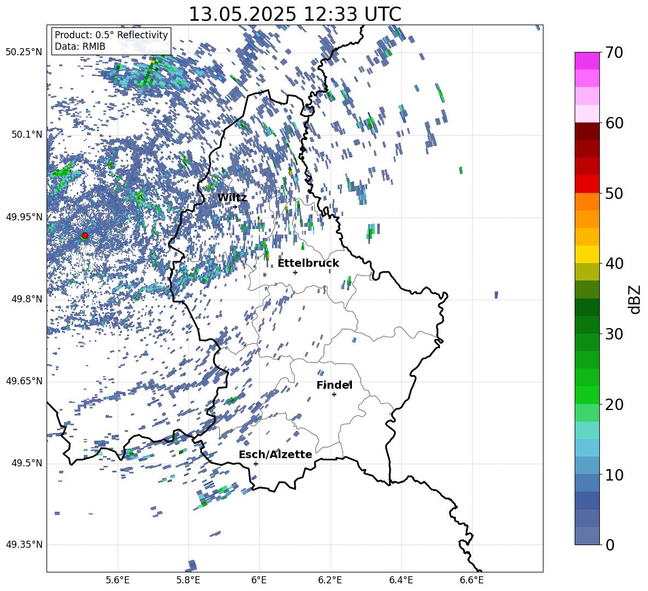Click the colorbar tick label 0

pyautogui.click(x=610, y=545)
